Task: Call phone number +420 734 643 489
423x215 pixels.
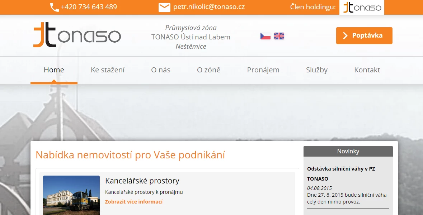Action: (89, 7)
